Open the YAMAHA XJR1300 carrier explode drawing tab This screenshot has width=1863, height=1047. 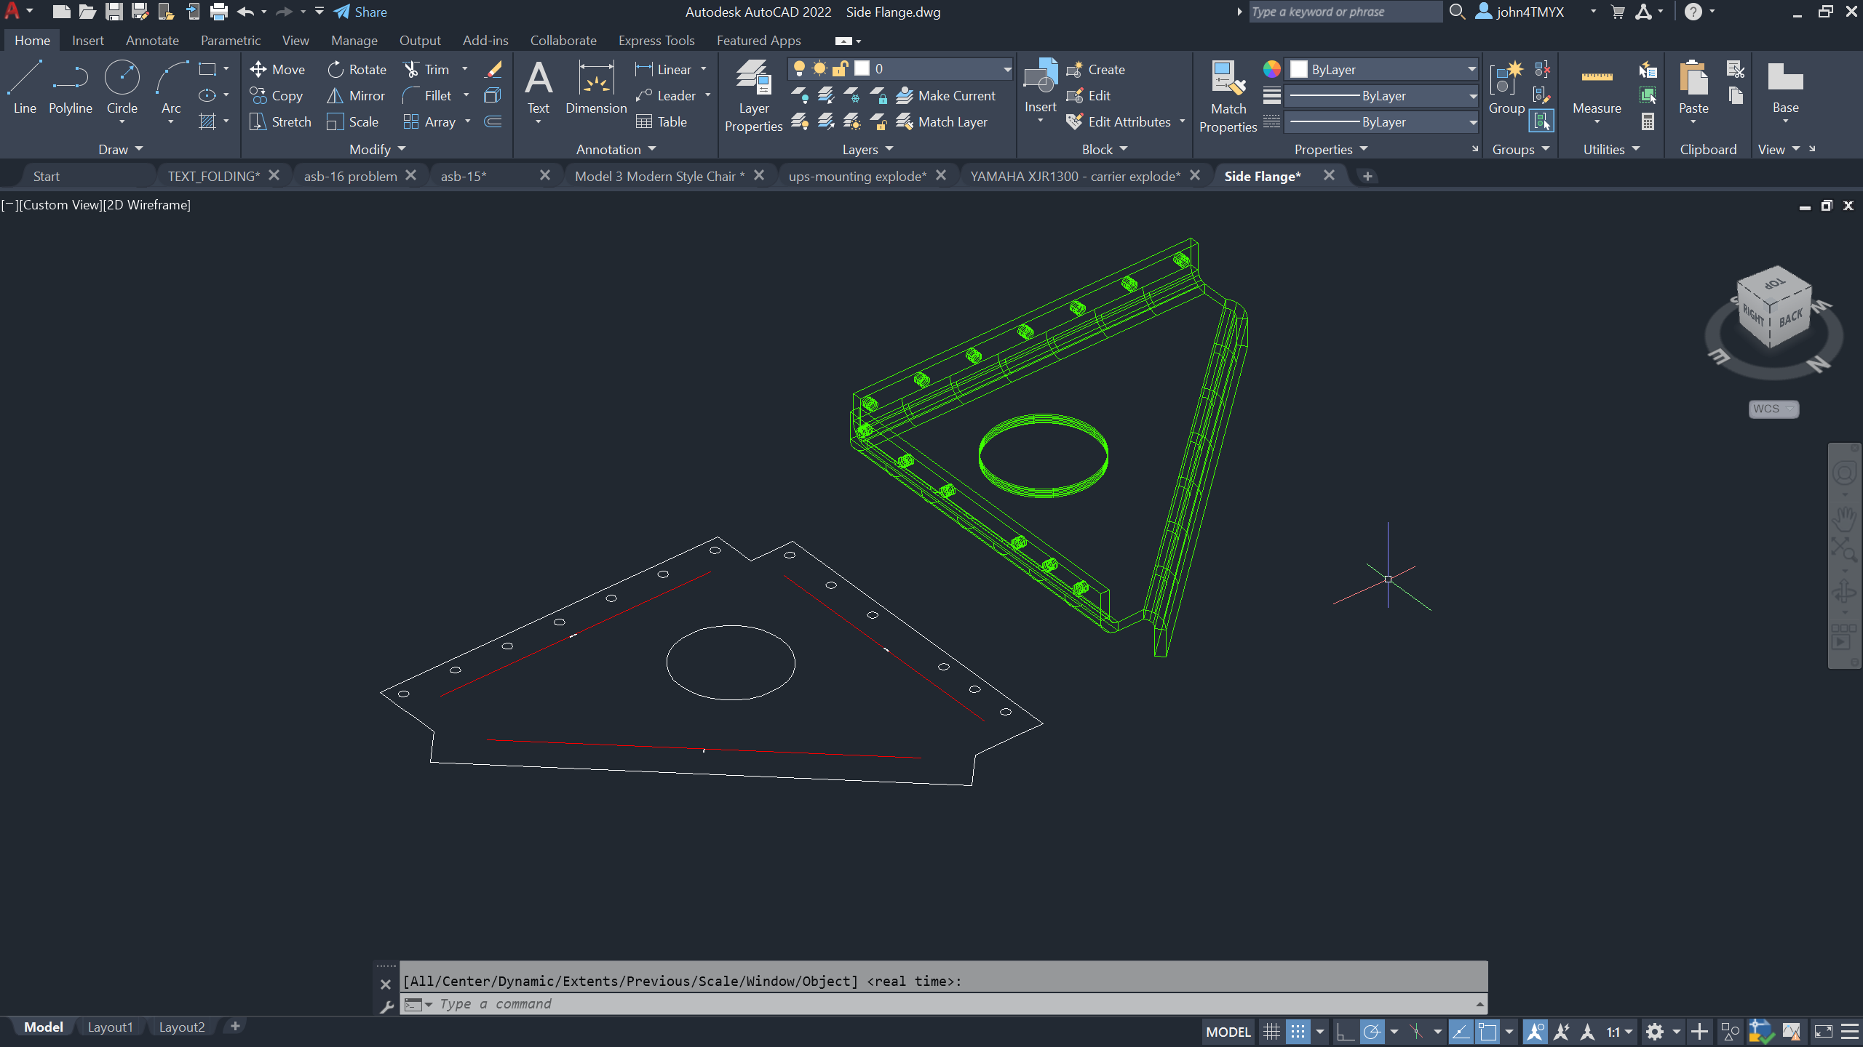(x=1076, y=175)
